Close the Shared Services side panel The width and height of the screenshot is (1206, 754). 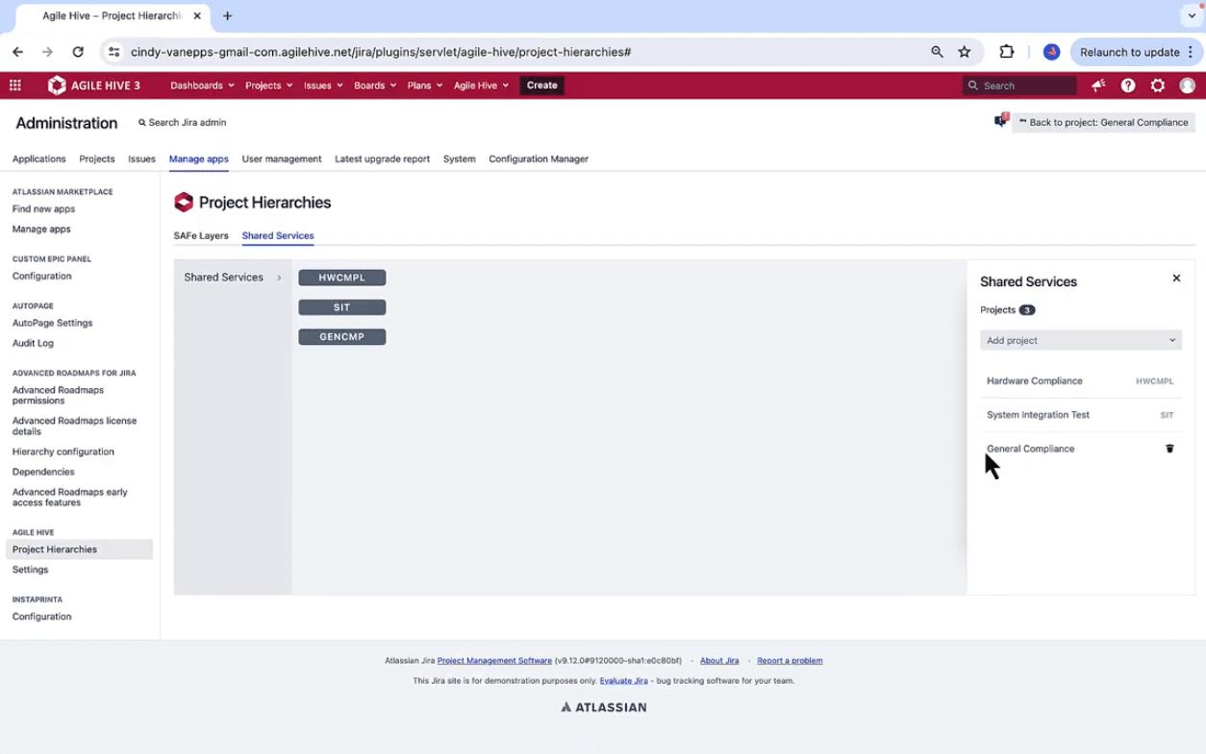click(x=1176, y=279)
